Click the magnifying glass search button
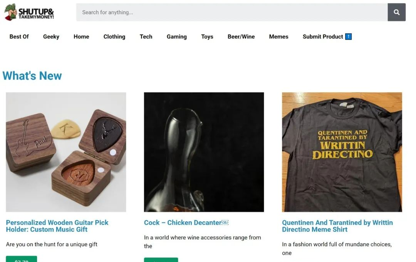The height and width of the screenshot is (262, 416). 396,12
